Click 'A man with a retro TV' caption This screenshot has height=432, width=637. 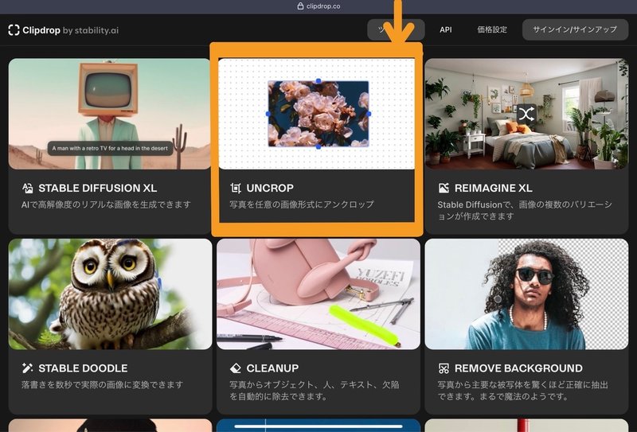pos(110,148)
